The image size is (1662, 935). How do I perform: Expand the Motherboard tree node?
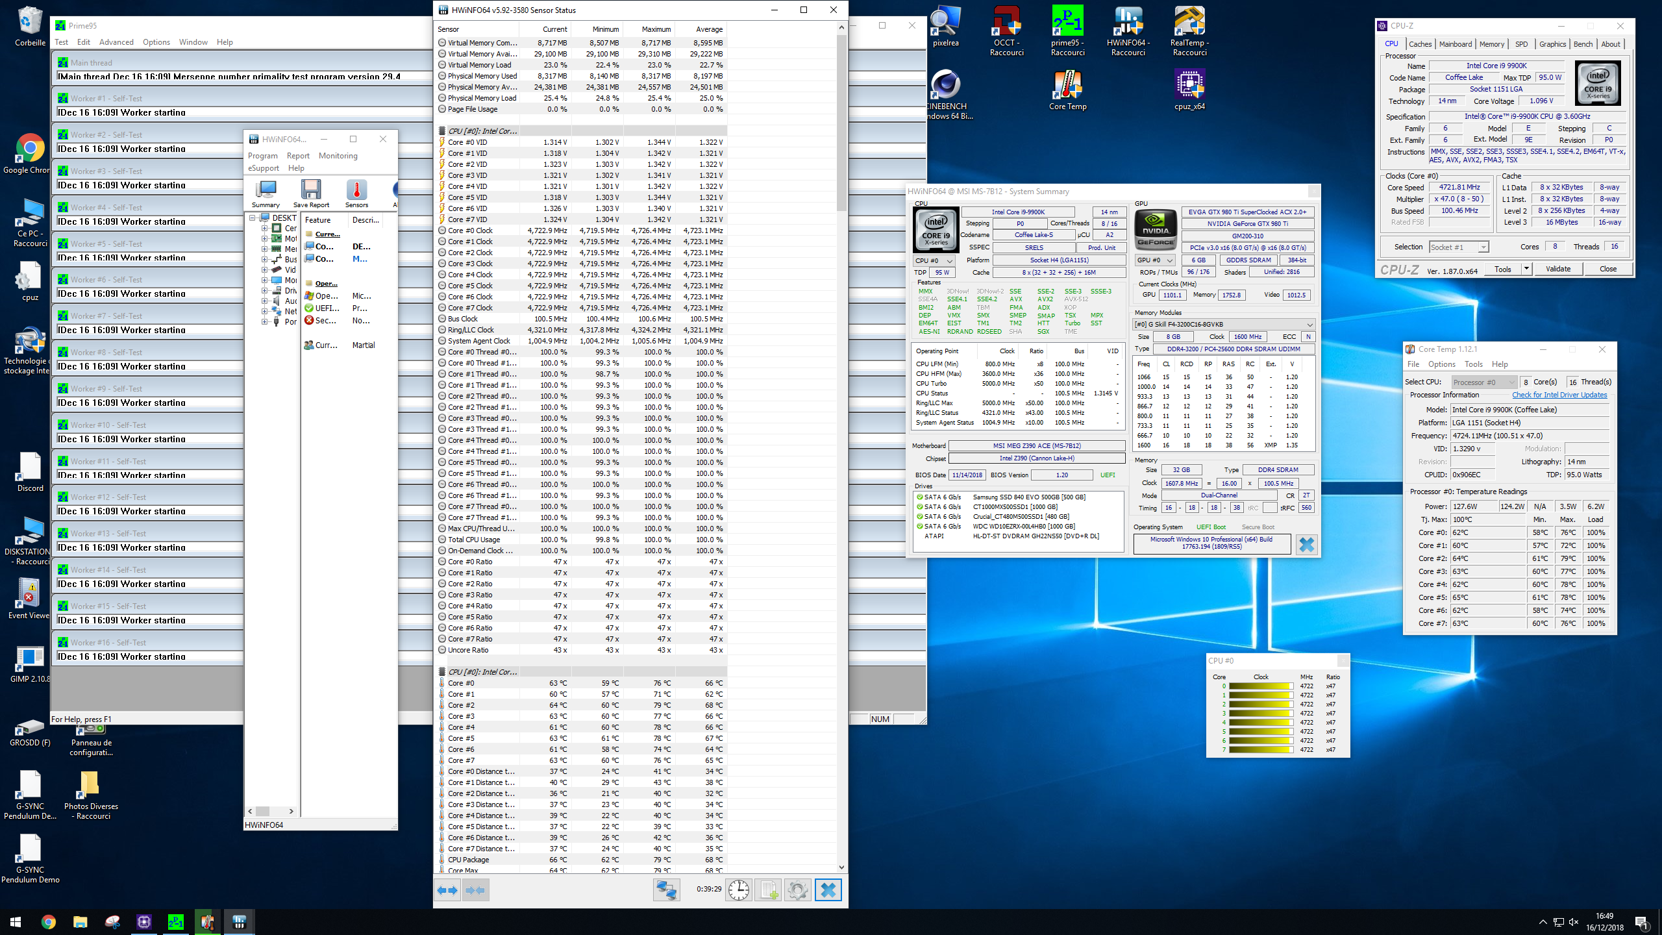[x=264, y=239]
